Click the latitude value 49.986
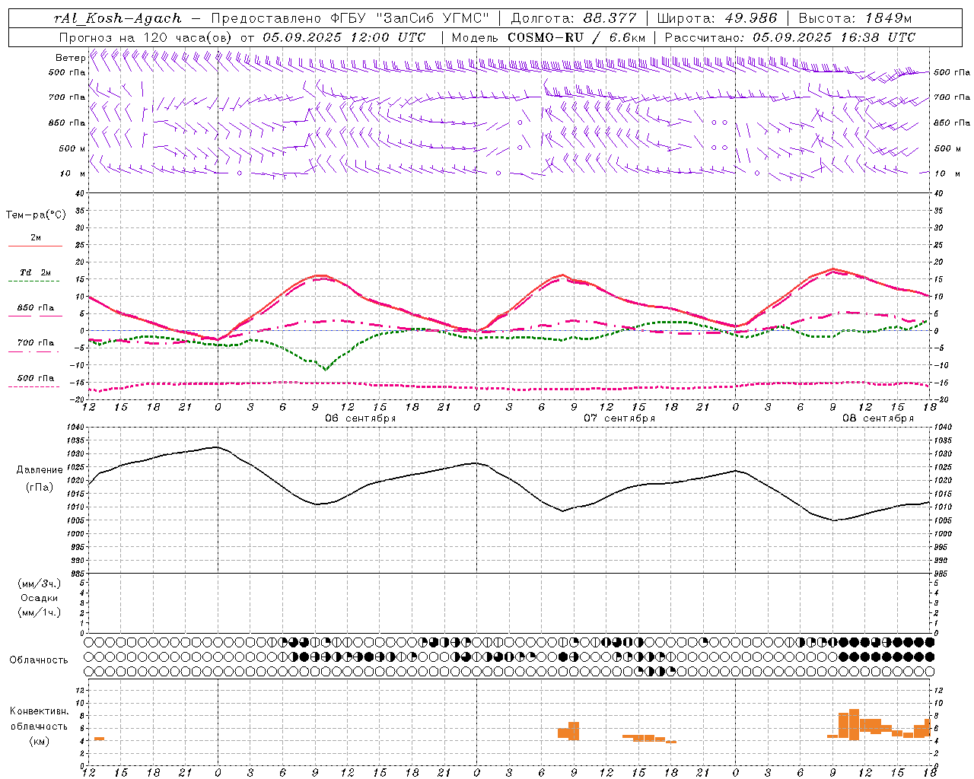The width and height of the screenshot is (974, 779). coord(750,18)
